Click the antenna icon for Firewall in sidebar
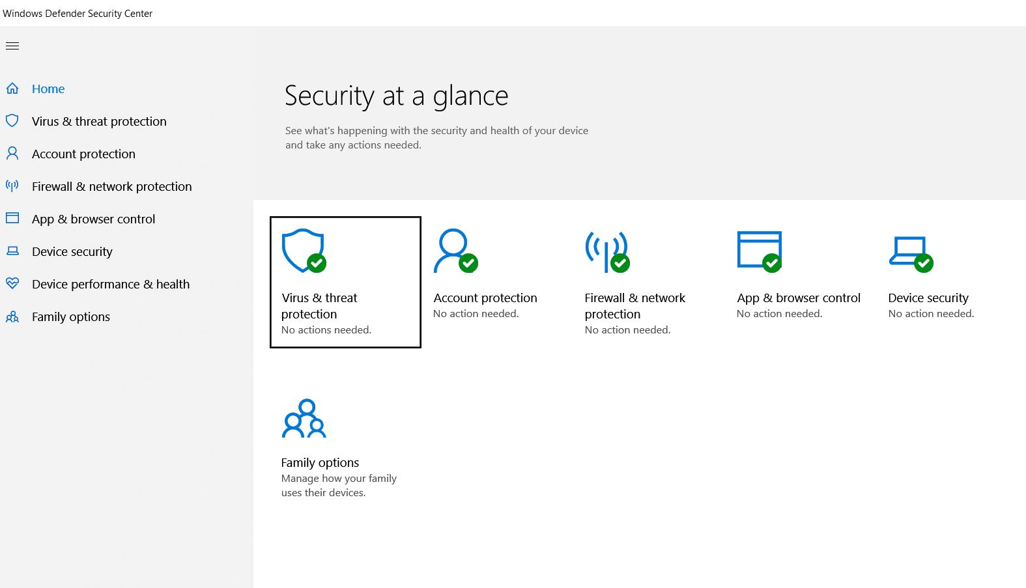The height and width of the screenshot is (588, 1026). (x=12, y=186)
